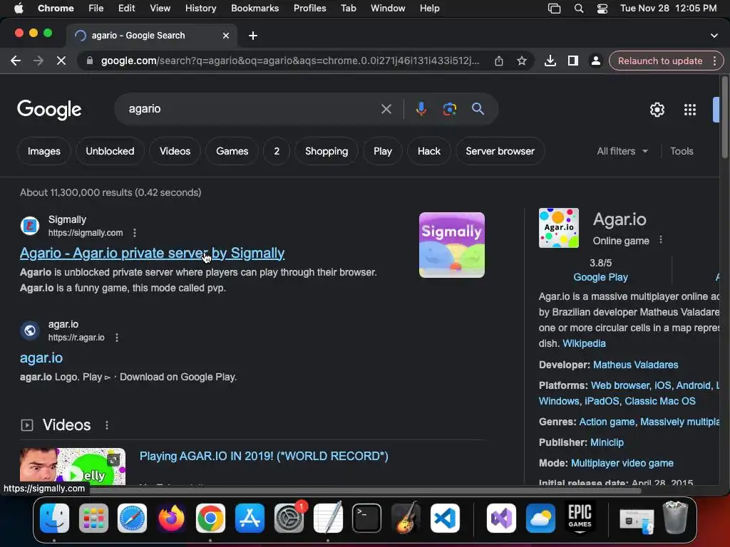Open Miniclip publisher link

coord(607,443)
